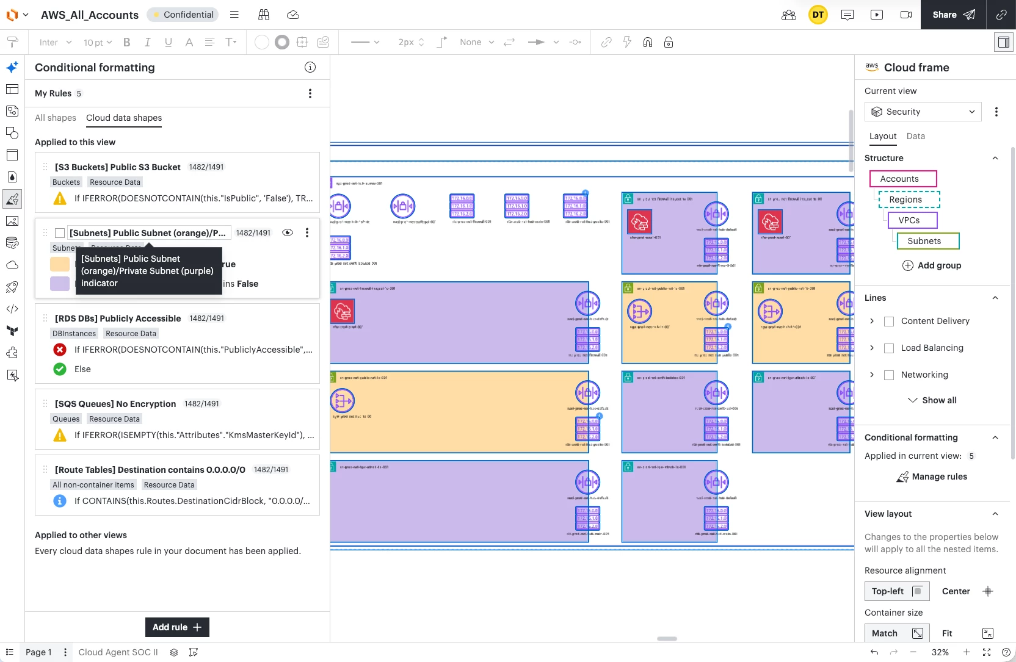Select Match container size option
1016x662 pixels.
(x=897, y=633)
